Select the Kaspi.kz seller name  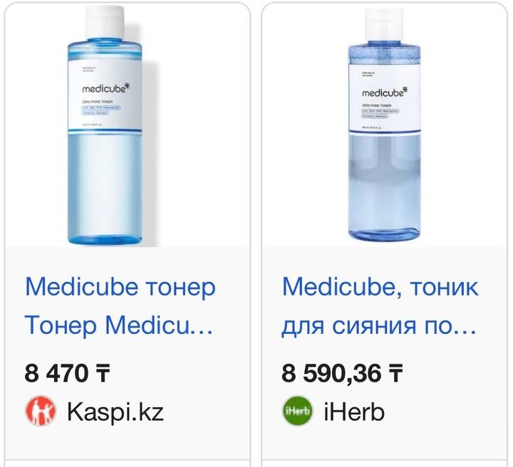tap(115, 411)
